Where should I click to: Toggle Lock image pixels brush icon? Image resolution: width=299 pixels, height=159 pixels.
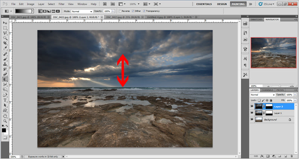tap(263, 100)
